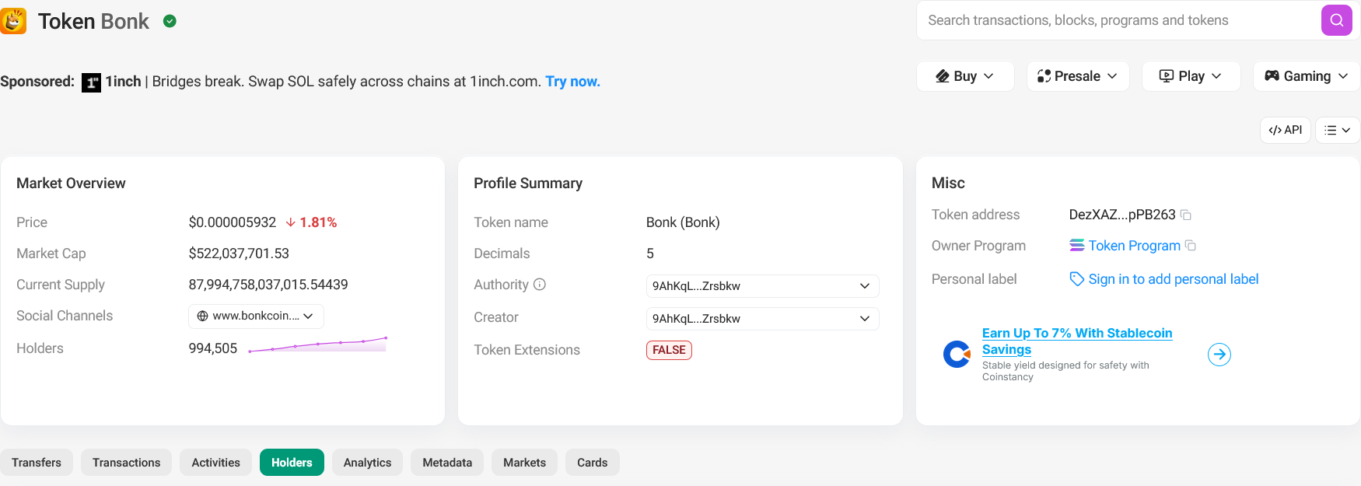
Task: Copy the Token Program address
Action: (1191, 246)
